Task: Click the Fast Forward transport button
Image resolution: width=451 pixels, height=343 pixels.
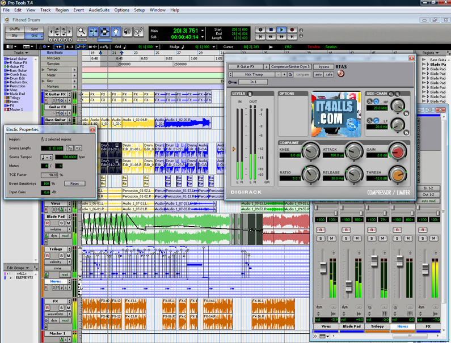Action: 281,36
